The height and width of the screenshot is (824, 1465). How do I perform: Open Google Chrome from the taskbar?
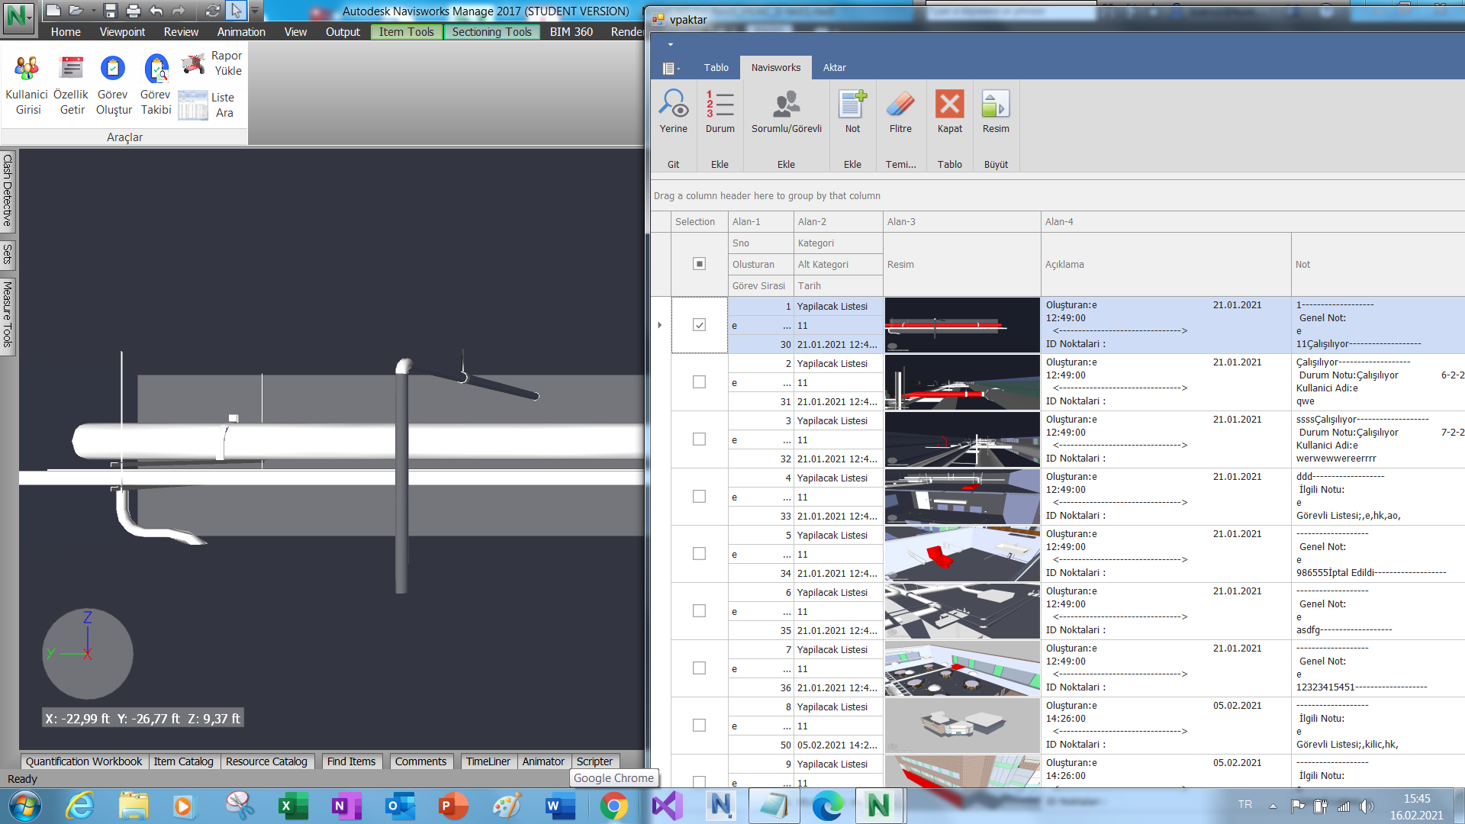613,806
